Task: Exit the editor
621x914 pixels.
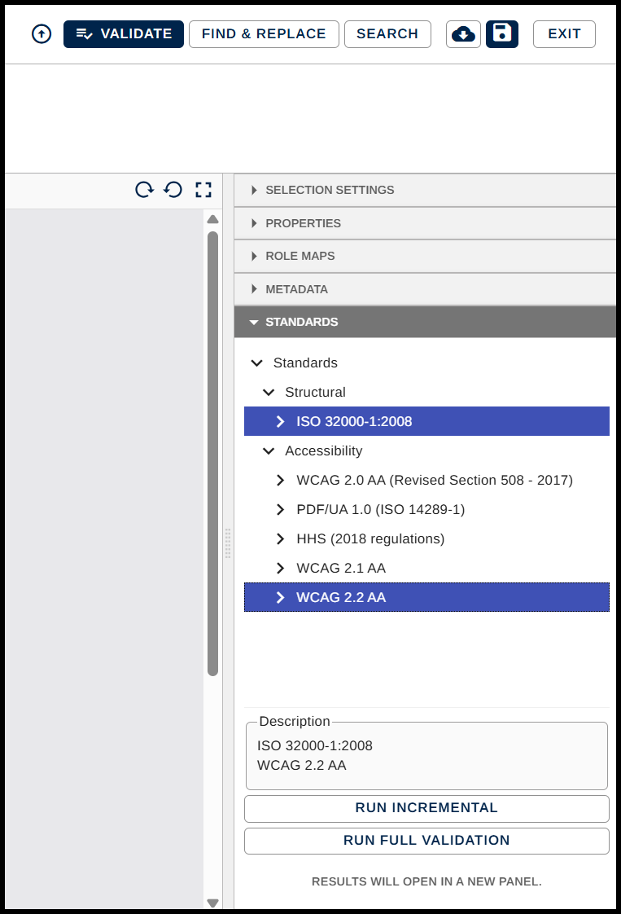Action: [x=565, y=34]
